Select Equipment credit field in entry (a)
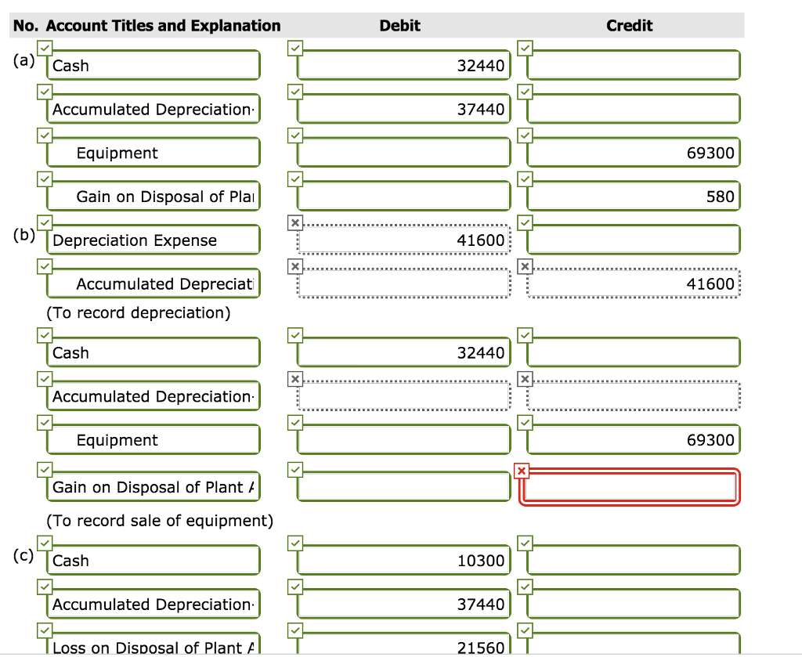 point(633,153)
